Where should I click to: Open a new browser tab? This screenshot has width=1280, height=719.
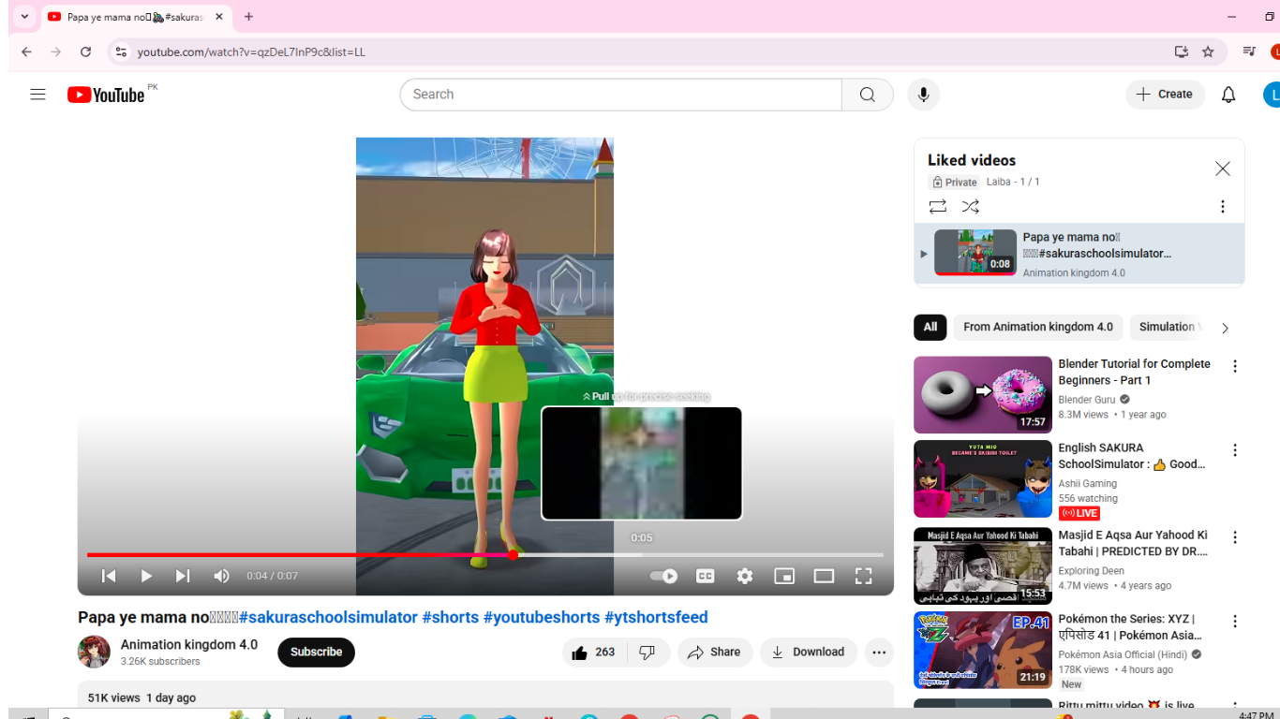pos(248,17)
